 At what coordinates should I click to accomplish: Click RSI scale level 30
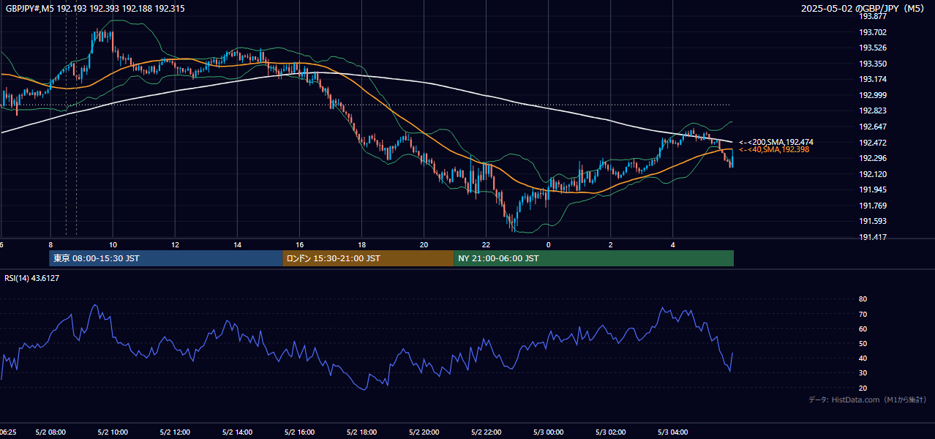[863, 372]
